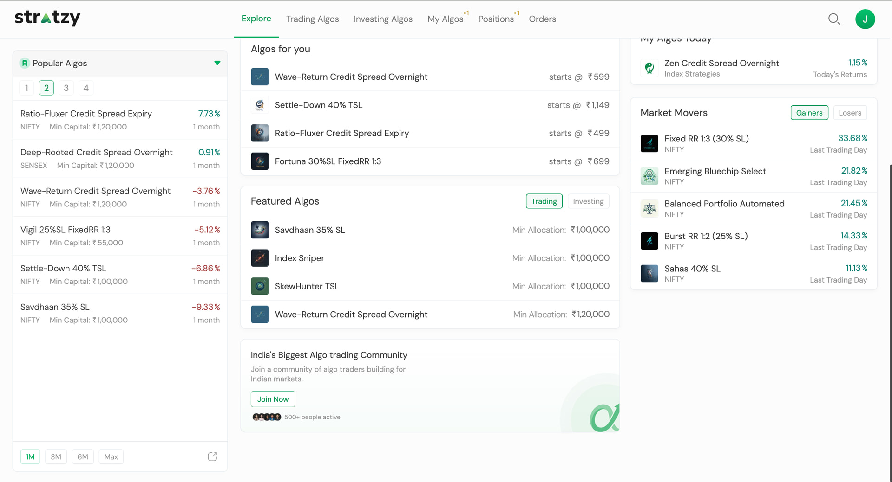
Task: Select the Max time range
Action: click(x=111, y=457)
